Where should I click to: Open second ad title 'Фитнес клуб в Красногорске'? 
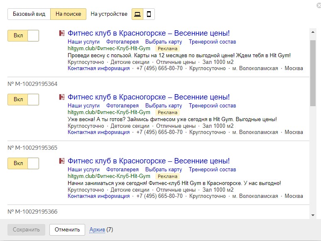(149, 97)
